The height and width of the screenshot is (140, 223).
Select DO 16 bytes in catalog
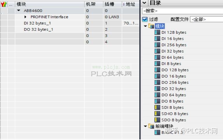(x=174, y=76)
